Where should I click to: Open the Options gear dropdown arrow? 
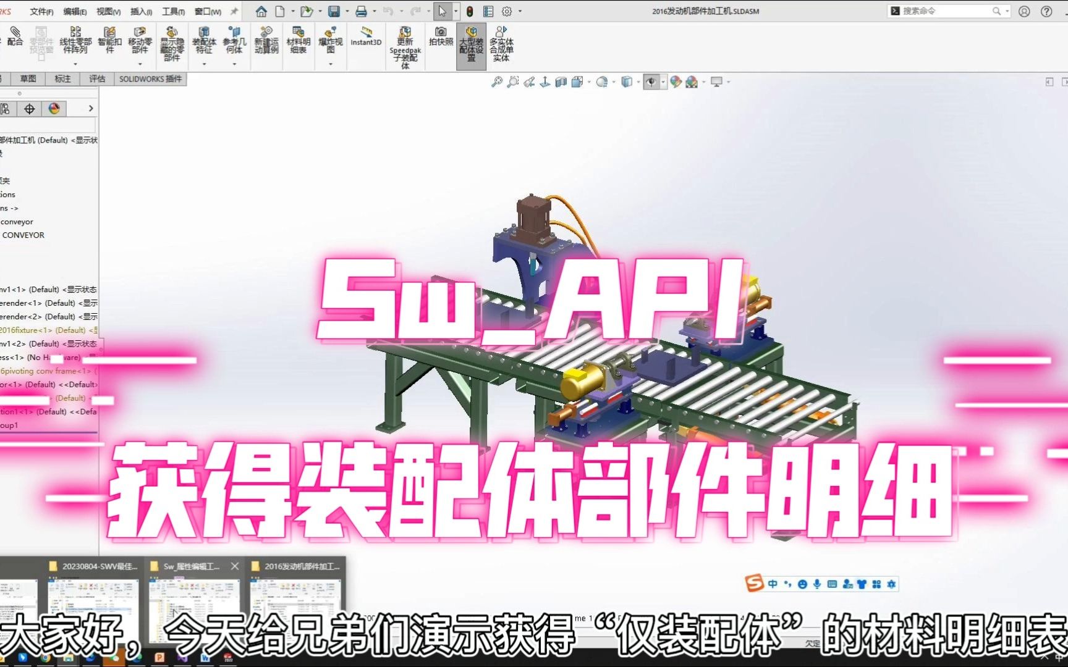tap(520, 11)
